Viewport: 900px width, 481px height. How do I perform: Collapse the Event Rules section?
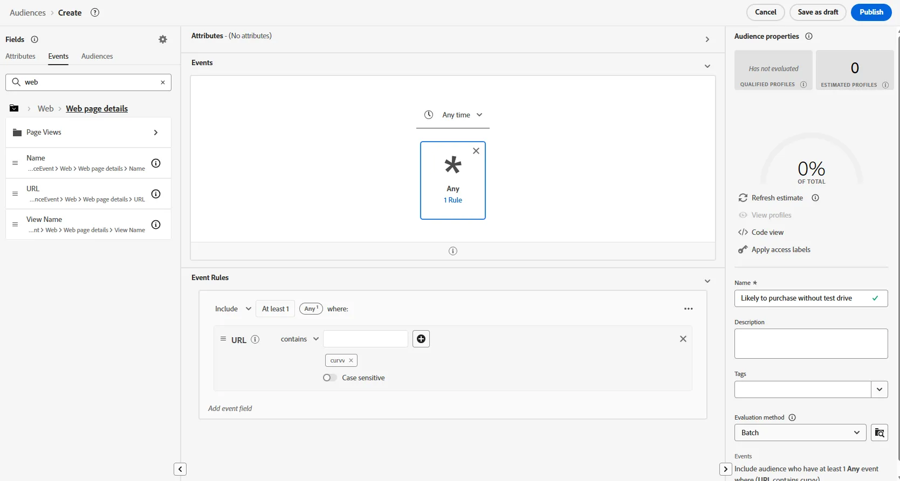[x=707, y=281]
